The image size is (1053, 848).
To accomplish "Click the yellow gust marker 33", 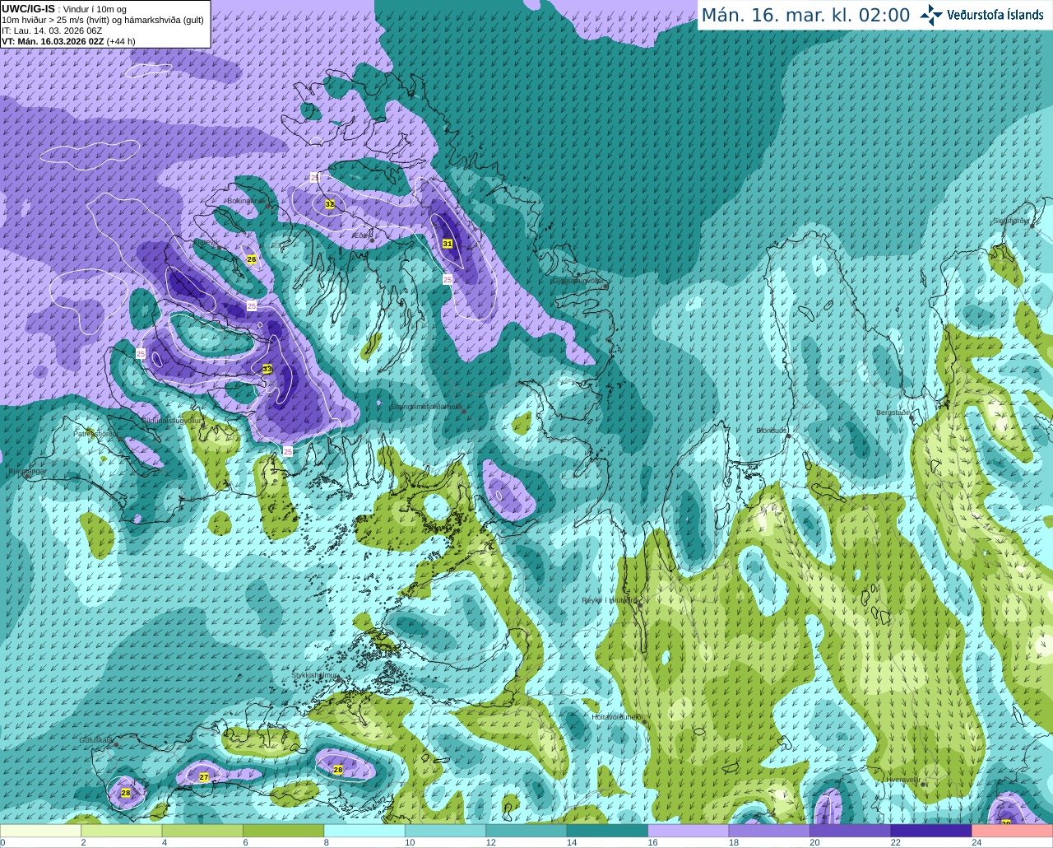I will click(x=267, y=370).
